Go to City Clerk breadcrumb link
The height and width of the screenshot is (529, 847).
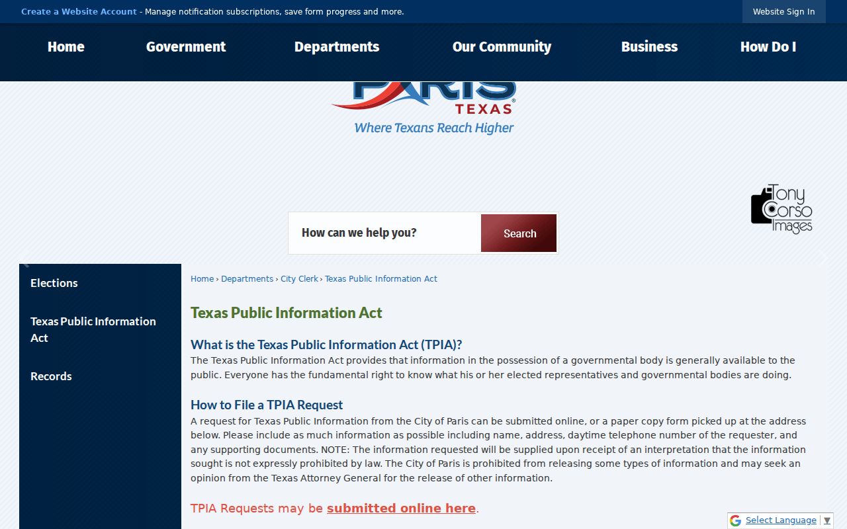299,279
